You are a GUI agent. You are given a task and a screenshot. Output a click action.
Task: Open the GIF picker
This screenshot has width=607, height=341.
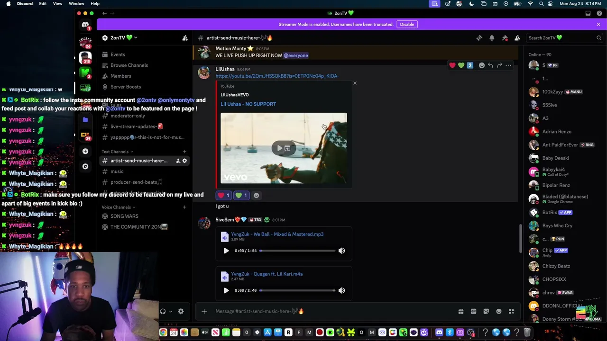473,311
